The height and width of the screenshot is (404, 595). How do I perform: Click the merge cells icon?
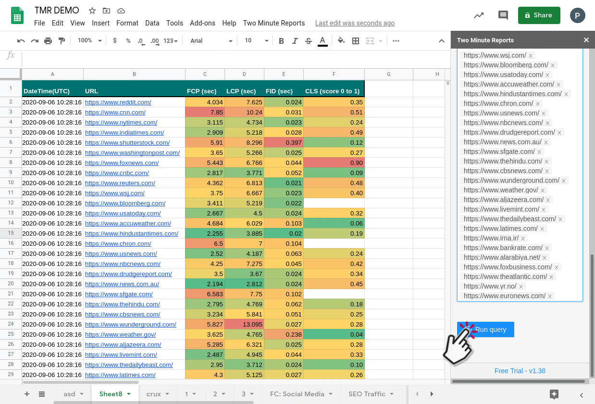370,41
